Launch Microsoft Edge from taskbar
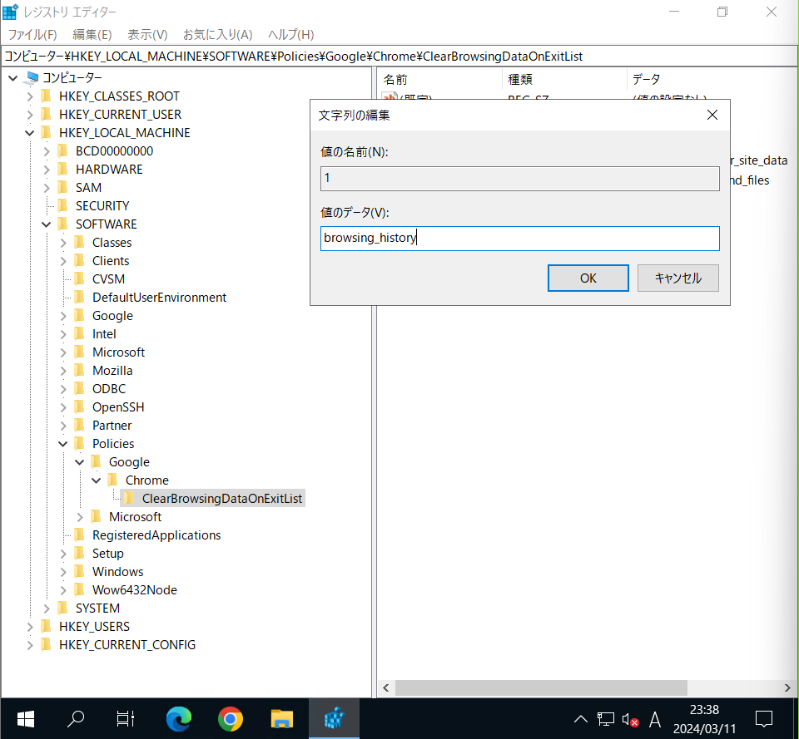This screenshot has height=739, width=799. click(x=179, y=719)
